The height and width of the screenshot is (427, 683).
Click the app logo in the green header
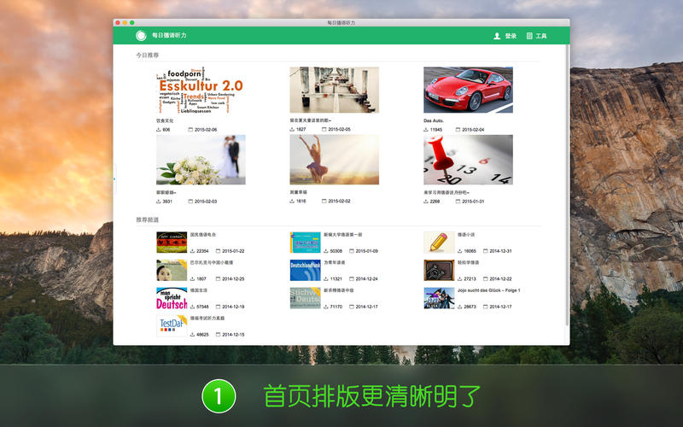[140, 36]
